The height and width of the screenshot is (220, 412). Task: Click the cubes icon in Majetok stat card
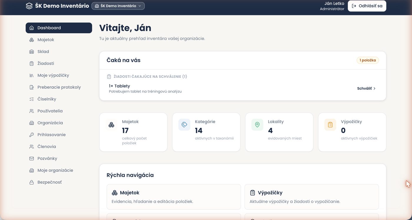click(x=111, y=125)
